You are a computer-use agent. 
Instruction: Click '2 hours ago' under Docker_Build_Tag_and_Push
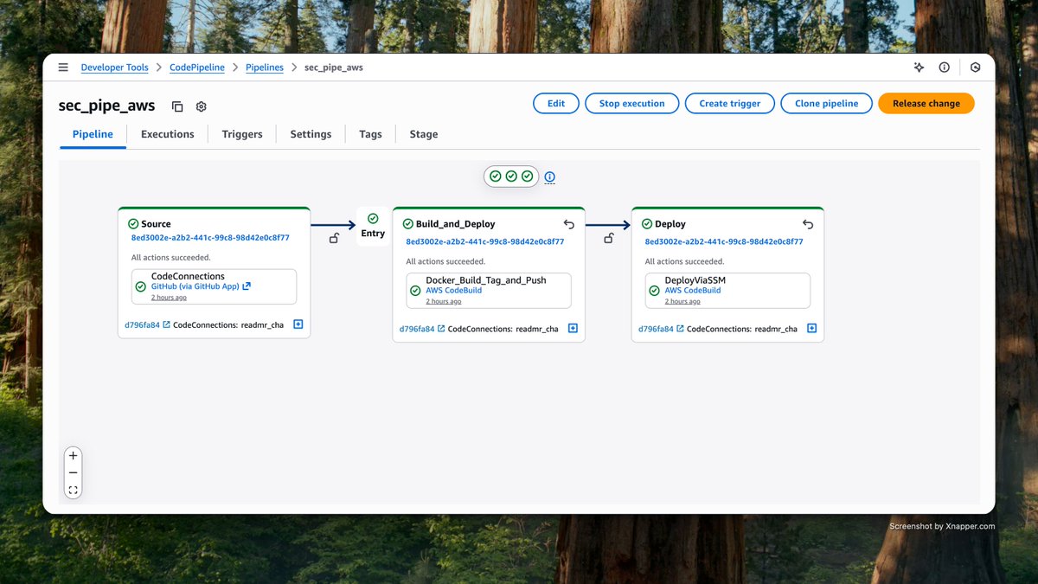[x=444, y=302]
